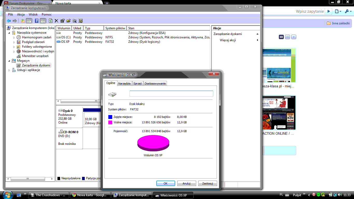Select Menedżer urządzeń in the tree

point(35,56)
